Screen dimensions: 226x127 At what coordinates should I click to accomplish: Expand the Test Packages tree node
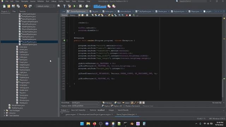coord(4,110)
